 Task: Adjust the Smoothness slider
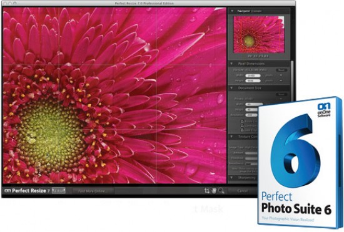[x=251, y=163]
